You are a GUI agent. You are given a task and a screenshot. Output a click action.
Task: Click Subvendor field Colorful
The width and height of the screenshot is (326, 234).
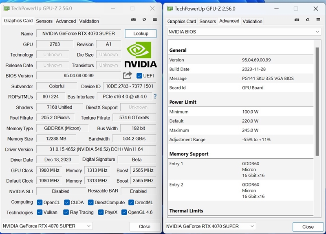[57, 86]
